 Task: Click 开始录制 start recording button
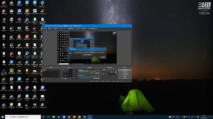point(125,72)
